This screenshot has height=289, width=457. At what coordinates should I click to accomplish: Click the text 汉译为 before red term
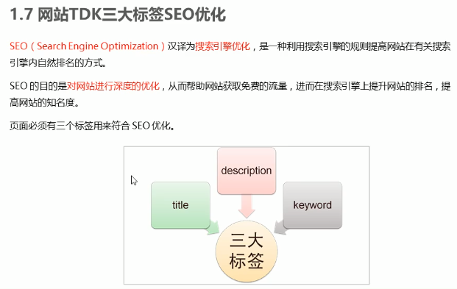pos(181,46)
